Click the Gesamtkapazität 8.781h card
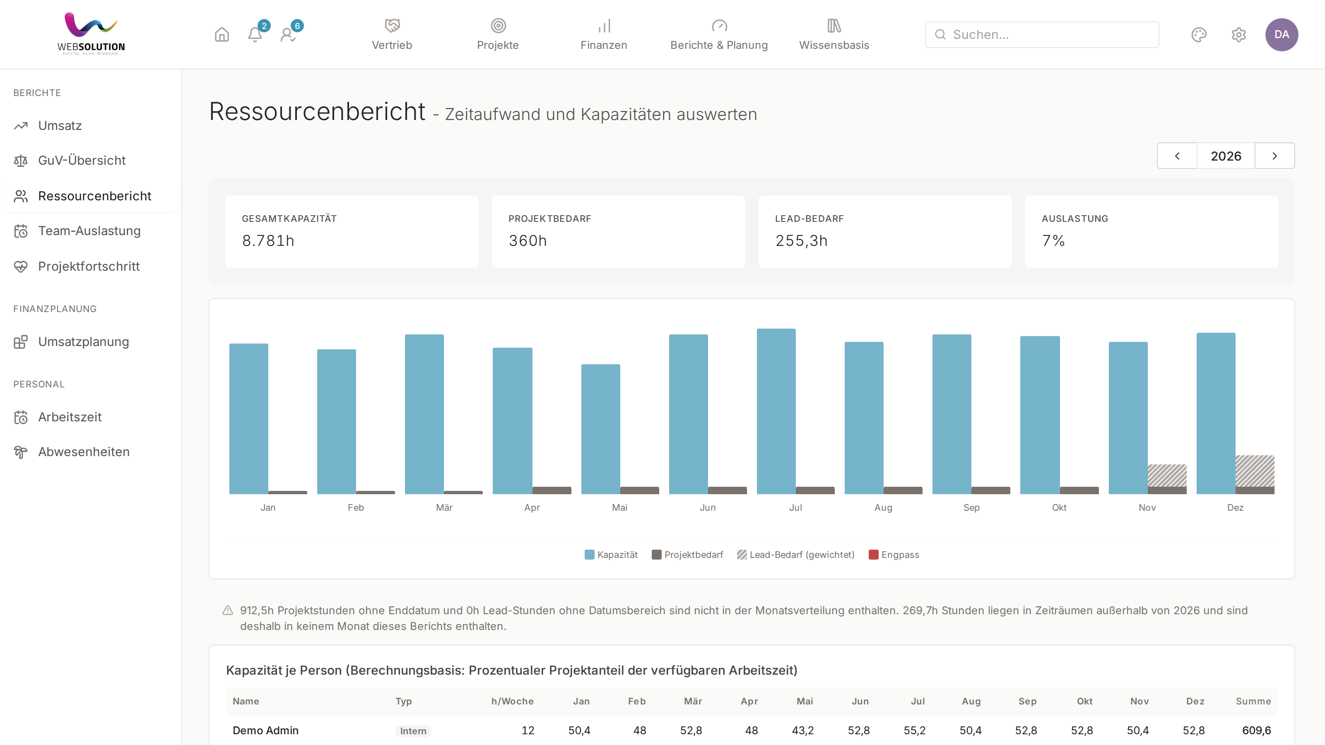This screenshot has height=745, width=1325. click(x=352, y=231)
